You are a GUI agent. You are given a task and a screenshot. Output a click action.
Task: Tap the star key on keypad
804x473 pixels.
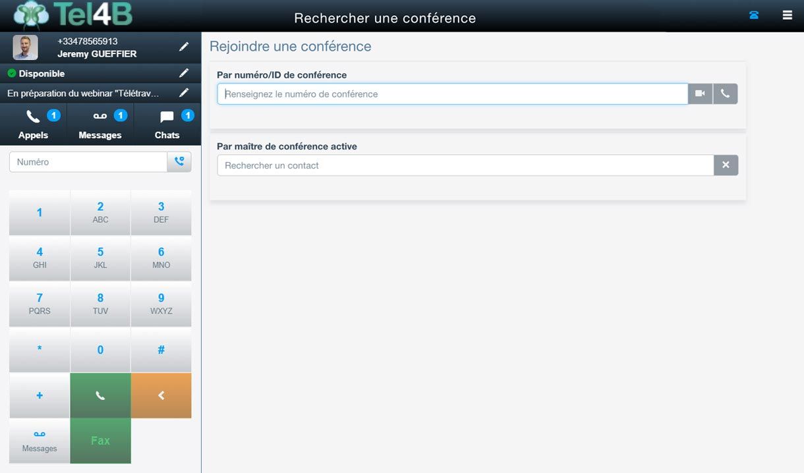(x=40, y=350)
